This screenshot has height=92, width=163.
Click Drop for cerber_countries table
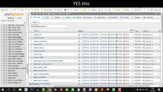point(126,41)
